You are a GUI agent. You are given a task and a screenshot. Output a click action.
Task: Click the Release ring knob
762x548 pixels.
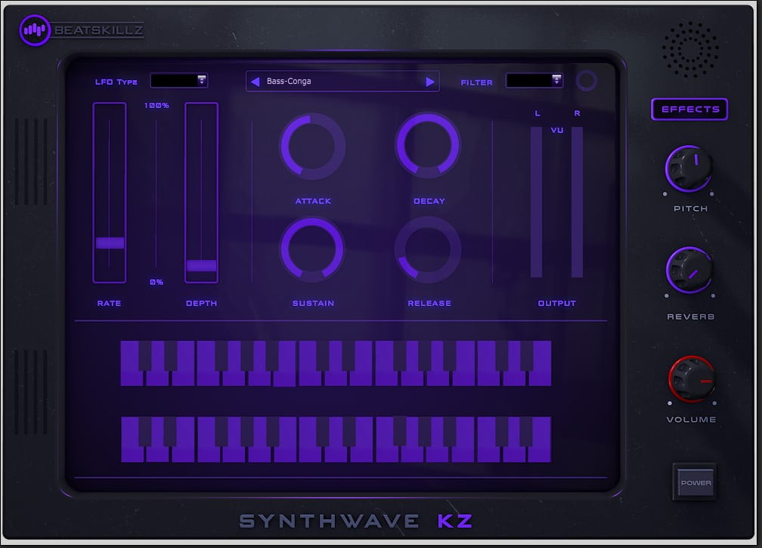coord(428,250)
